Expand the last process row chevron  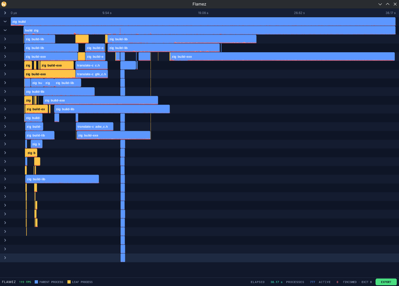[5, 258]
